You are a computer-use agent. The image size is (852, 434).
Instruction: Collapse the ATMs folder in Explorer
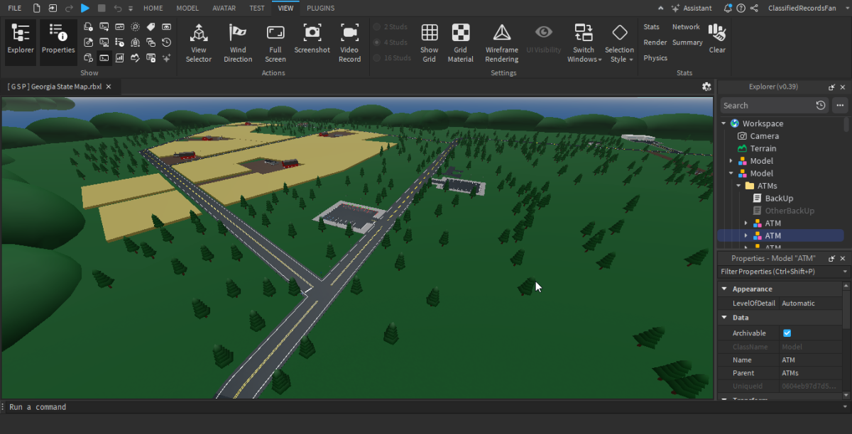(x=738, y=186)
